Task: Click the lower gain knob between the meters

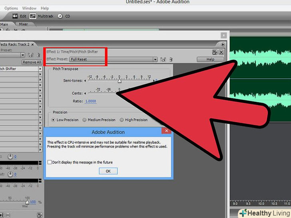Action: (x=10, y=174)
